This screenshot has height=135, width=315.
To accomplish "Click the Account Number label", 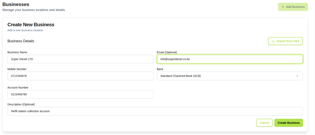I will click(18, 88).
